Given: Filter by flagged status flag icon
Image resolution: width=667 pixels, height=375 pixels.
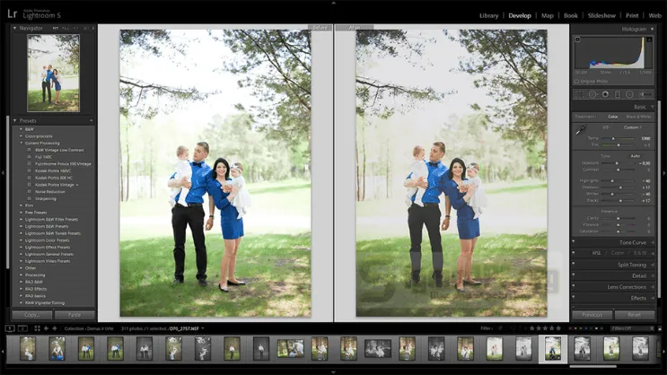Looking at the screenshot, I should point(500,328).
